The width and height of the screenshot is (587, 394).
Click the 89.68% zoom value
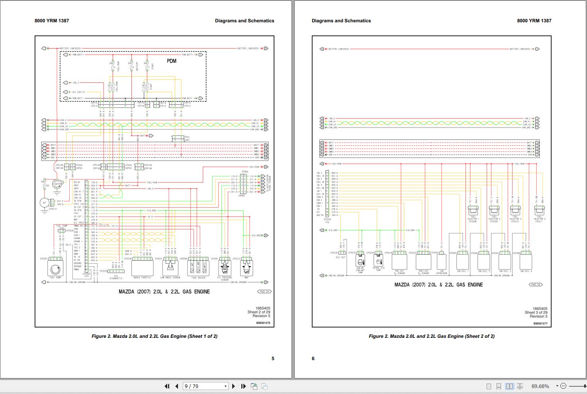[540, 386]
